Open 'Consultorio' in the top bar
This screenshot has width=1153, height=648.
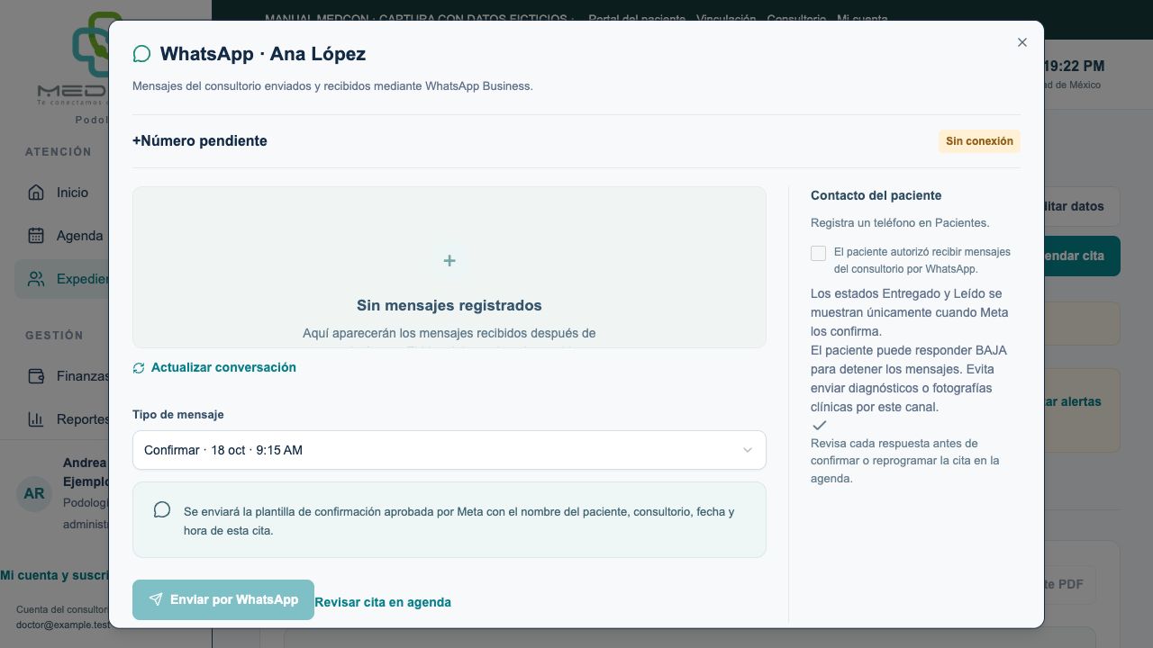pyautogui.click(x=796, y=19)
